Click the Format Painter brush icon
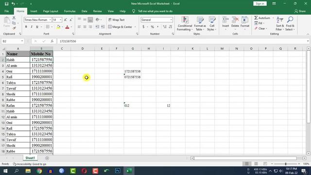The image size is (311, 175). point(14,28)
